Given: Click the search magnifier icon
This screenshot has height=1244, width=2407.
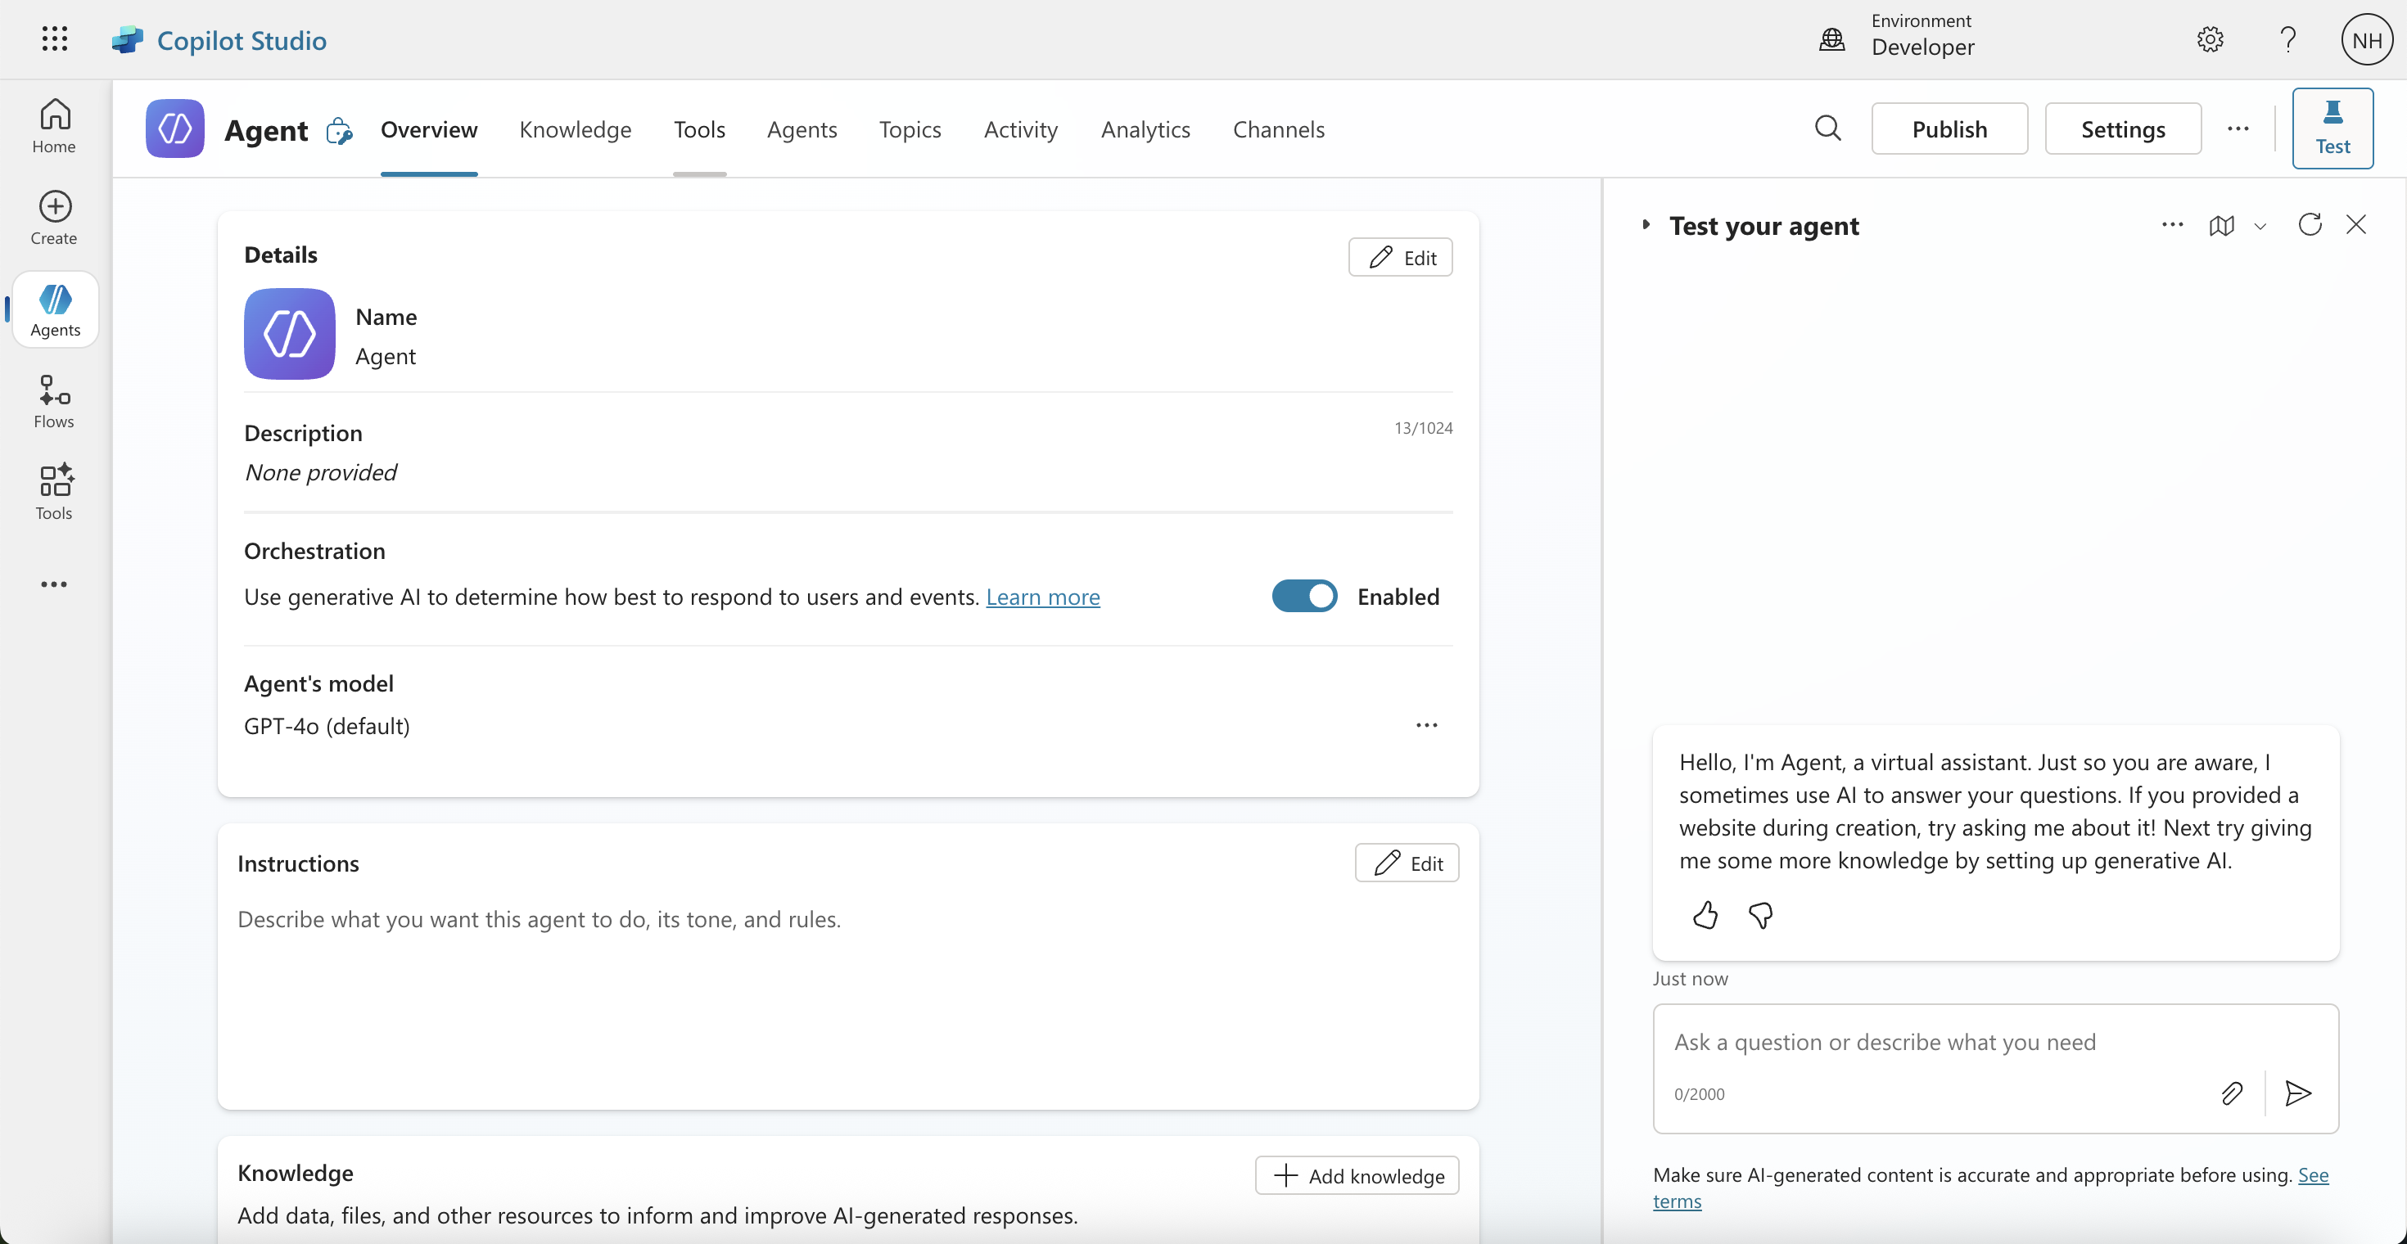Looking at the screenshot, I should click(1827, 128).
